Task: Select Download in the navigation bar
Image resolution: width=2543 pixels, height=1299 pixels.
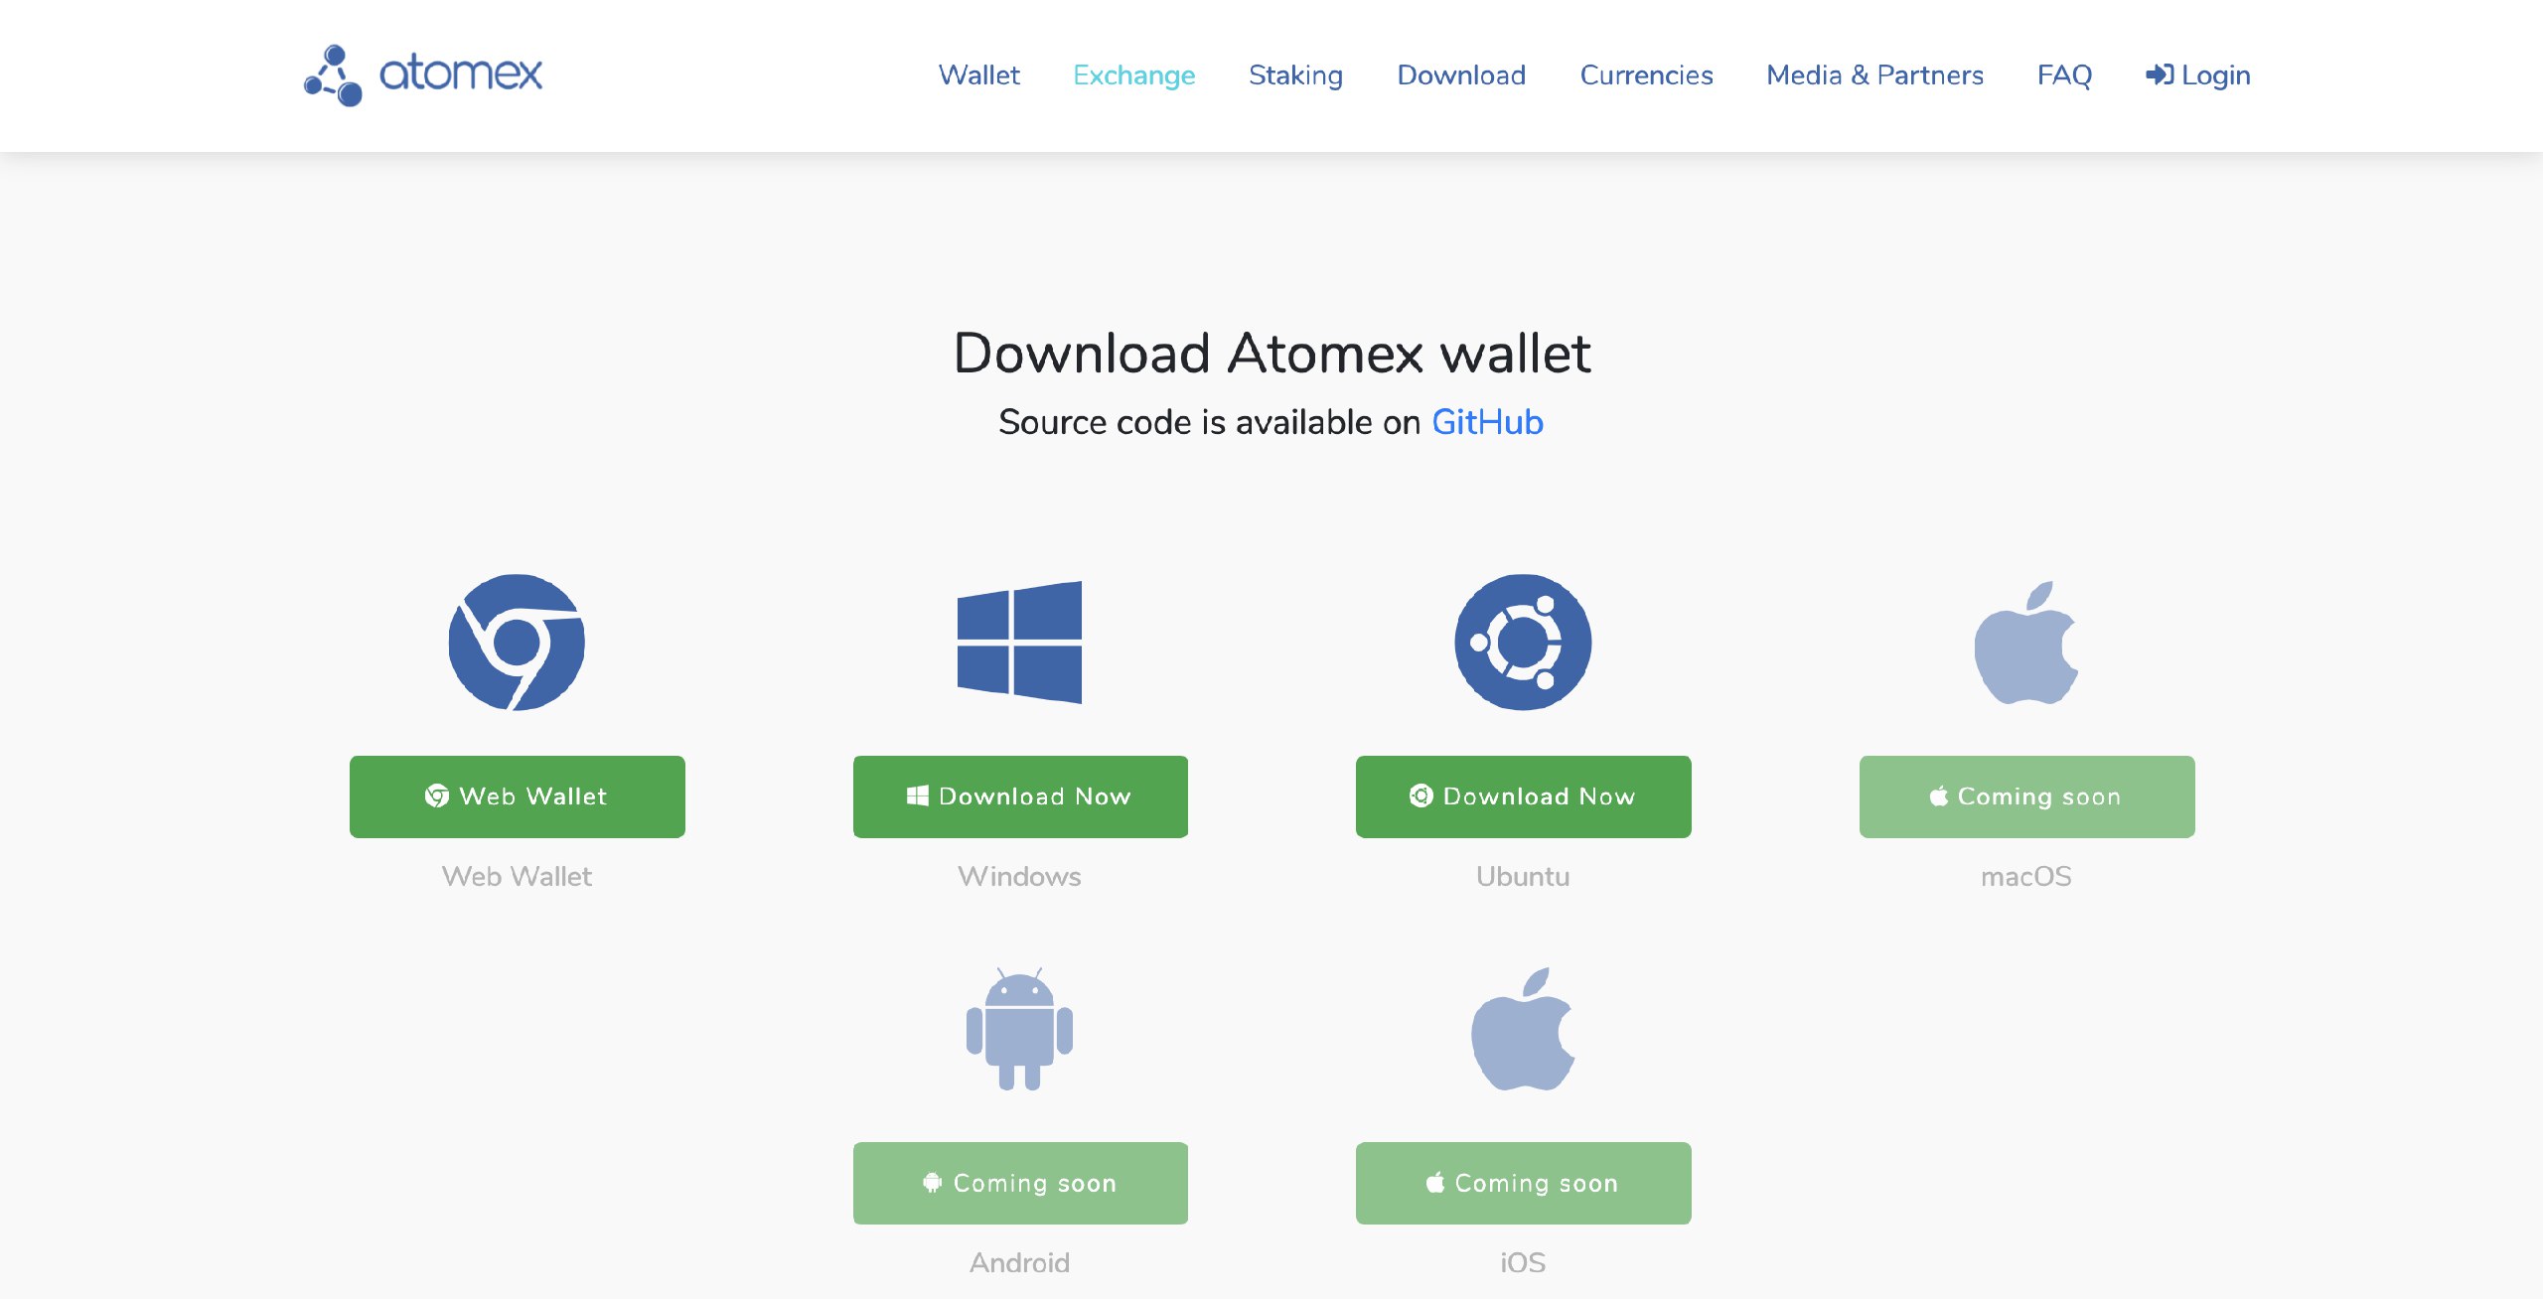Action: point(1461,74)
